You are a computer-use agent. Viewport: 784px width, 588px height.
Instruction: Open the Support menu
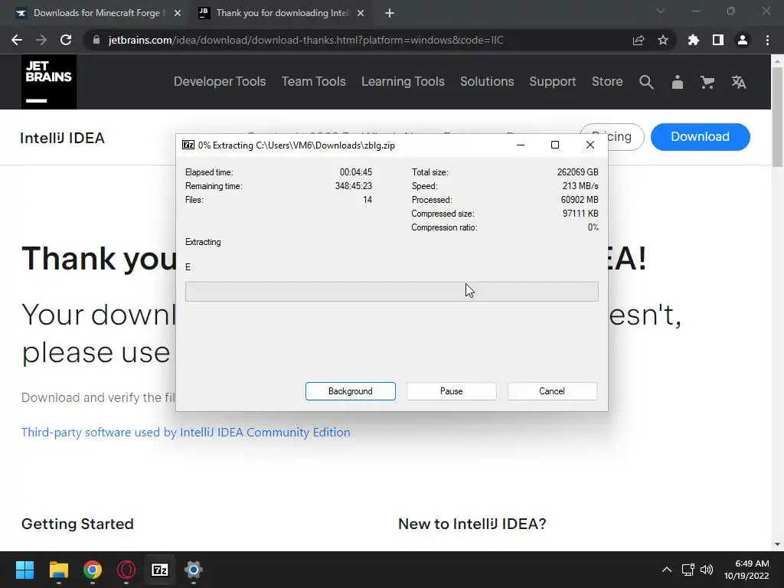point(553,81)
